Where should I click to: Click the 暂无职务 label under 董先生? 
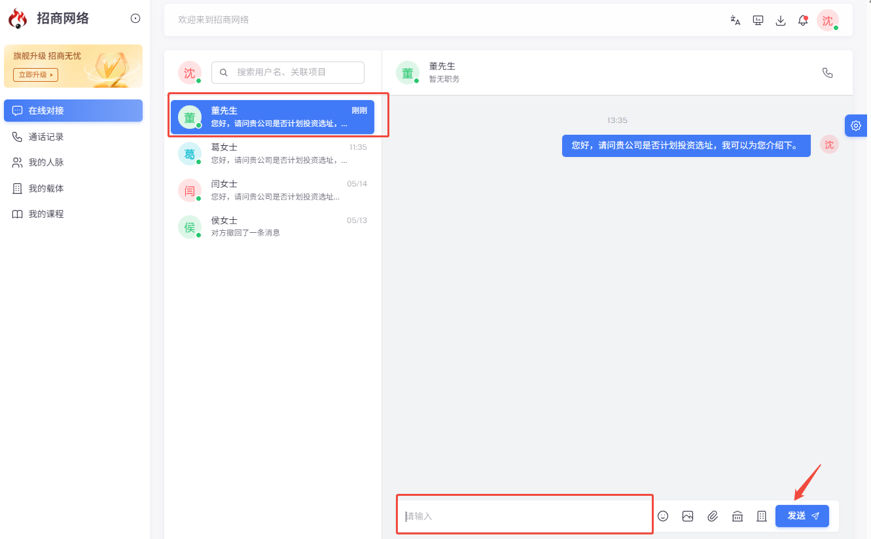click(444, 79)
